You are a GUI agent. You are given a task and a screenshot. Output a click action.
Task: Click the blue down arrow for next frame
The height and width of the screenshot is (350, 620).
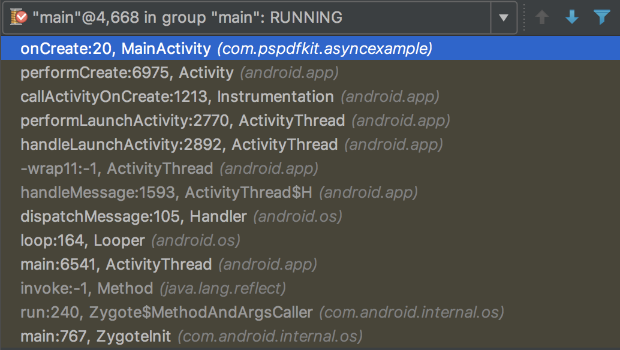tap(571, 18)
